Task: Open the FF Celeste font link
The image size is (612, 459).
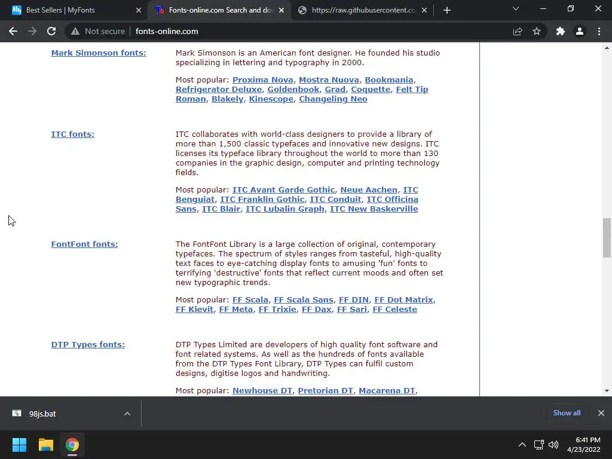Action: (x=394, y=309)
